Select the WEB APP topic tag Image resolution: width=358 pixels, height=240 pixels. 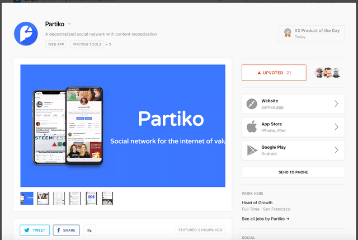coord(56,44)
